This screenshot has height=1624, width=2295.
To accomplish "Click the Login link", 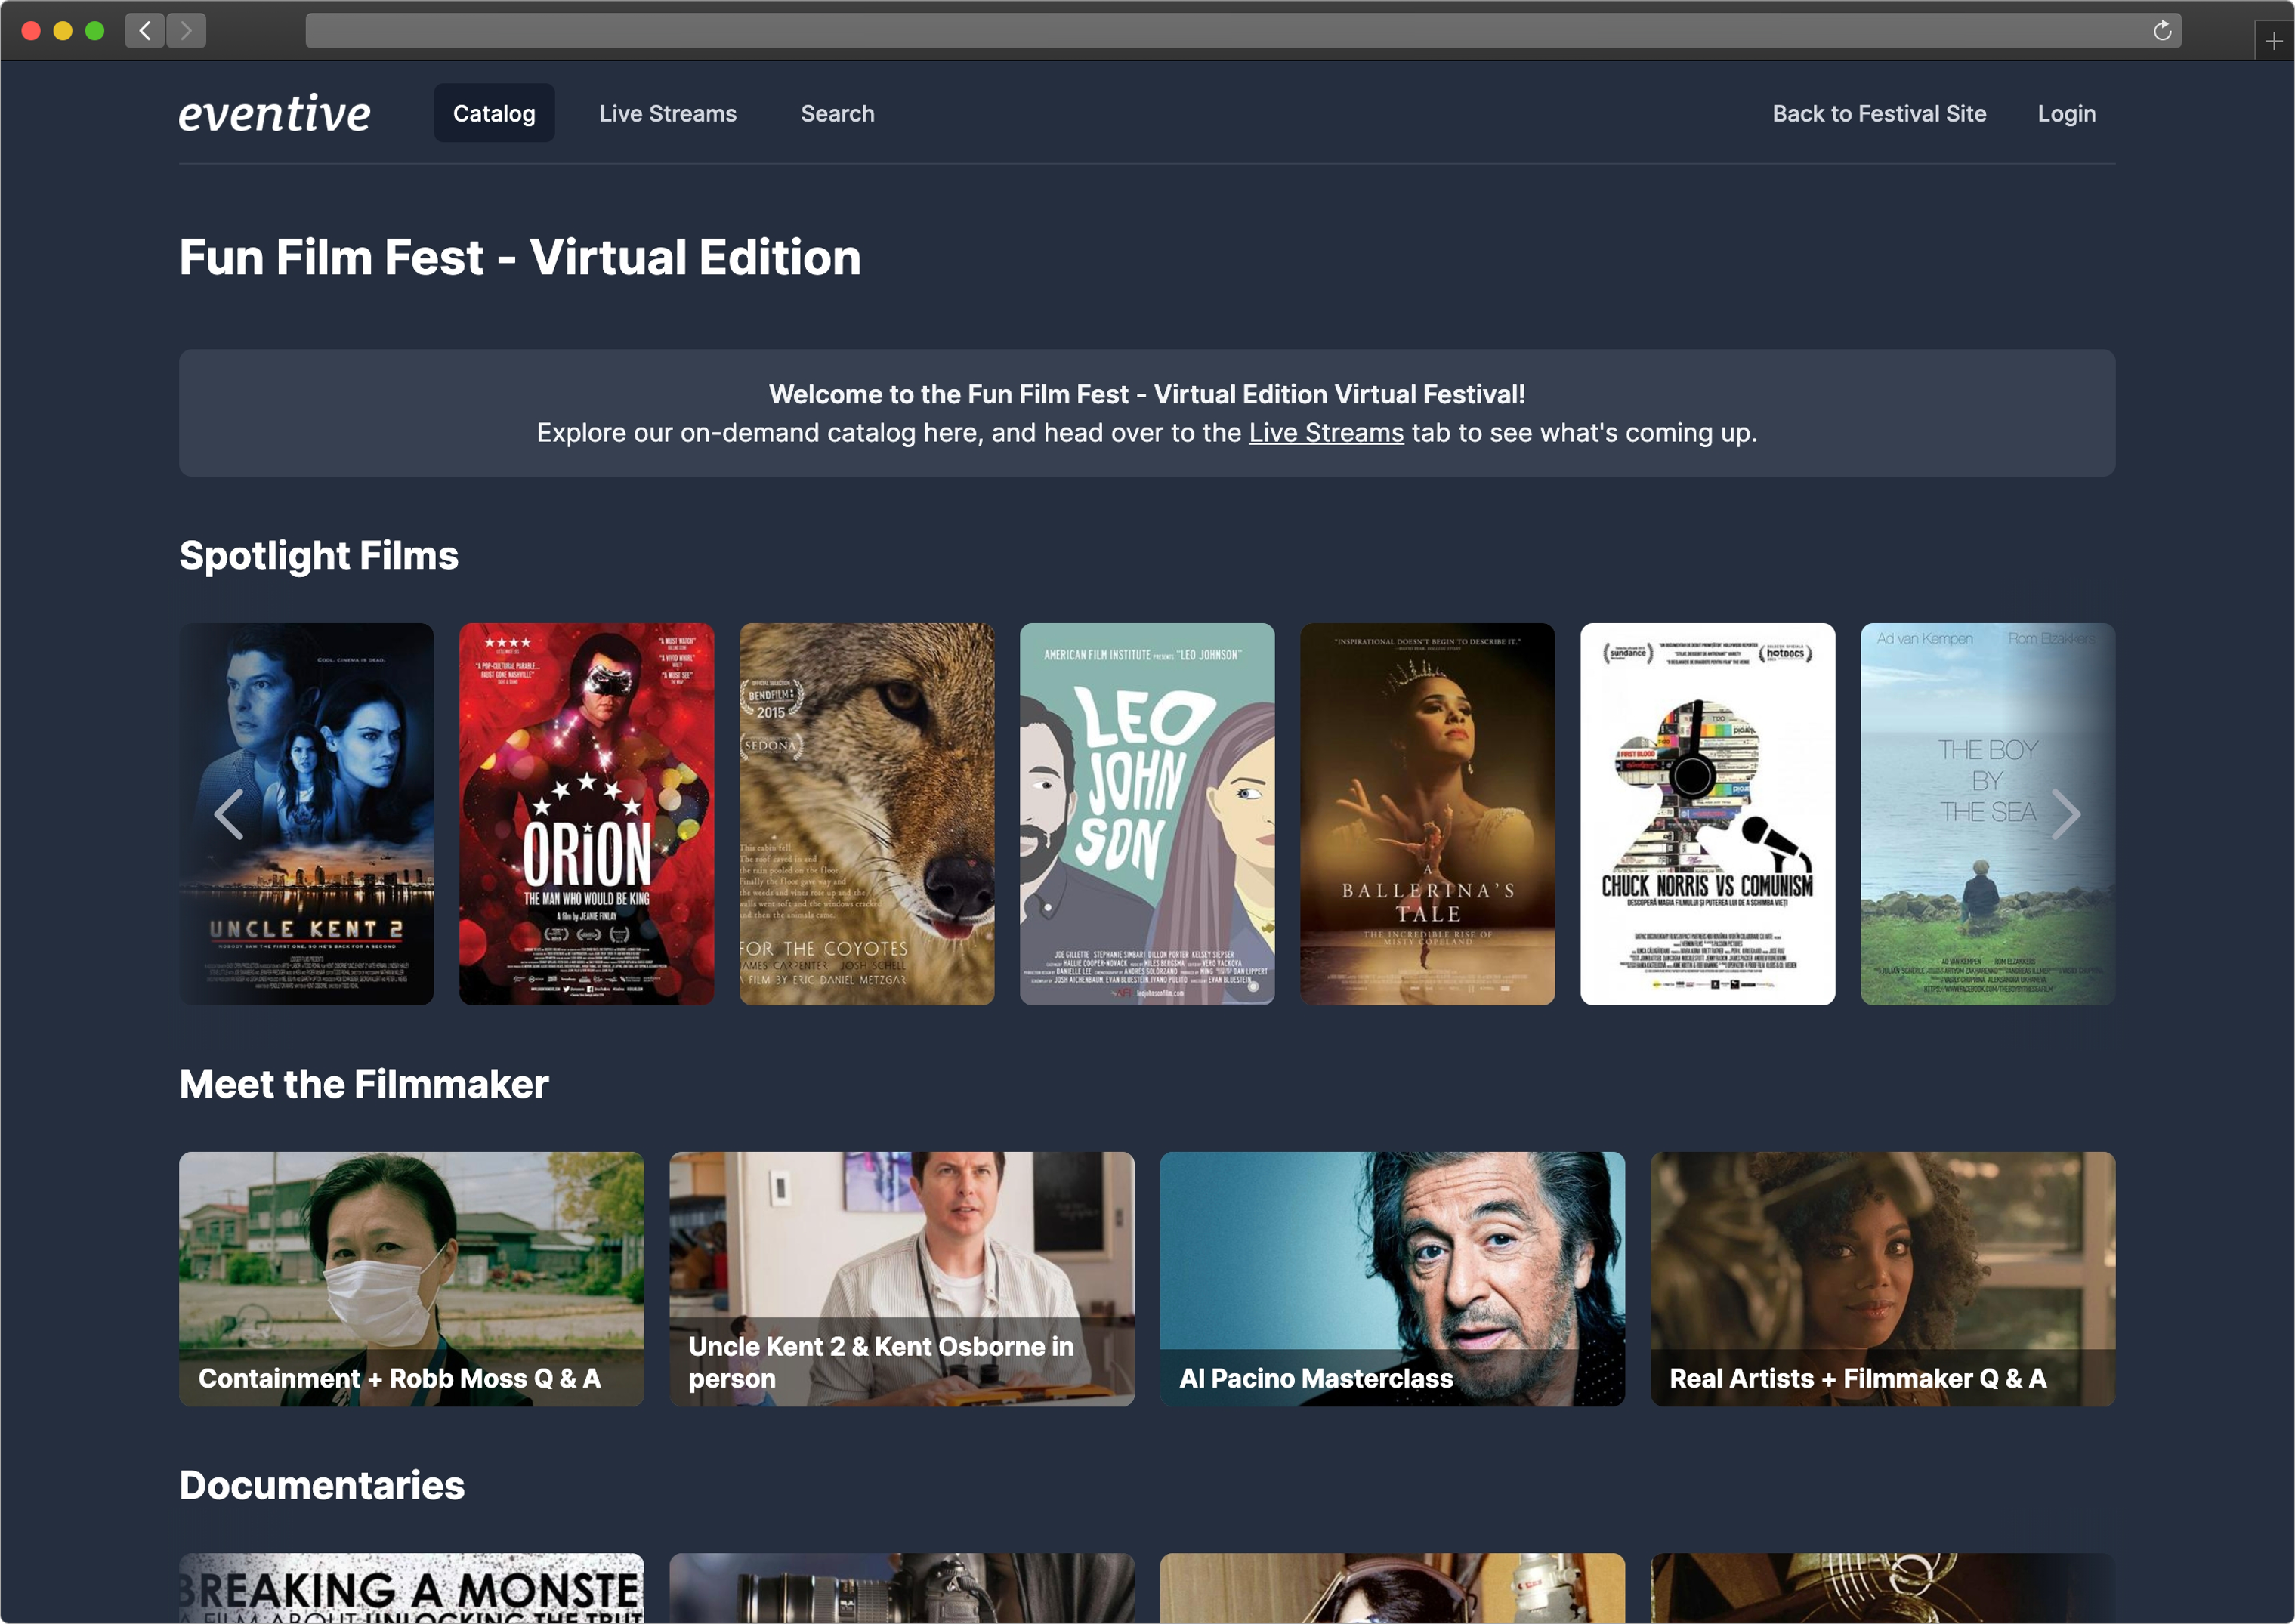I will point(2066,113).
